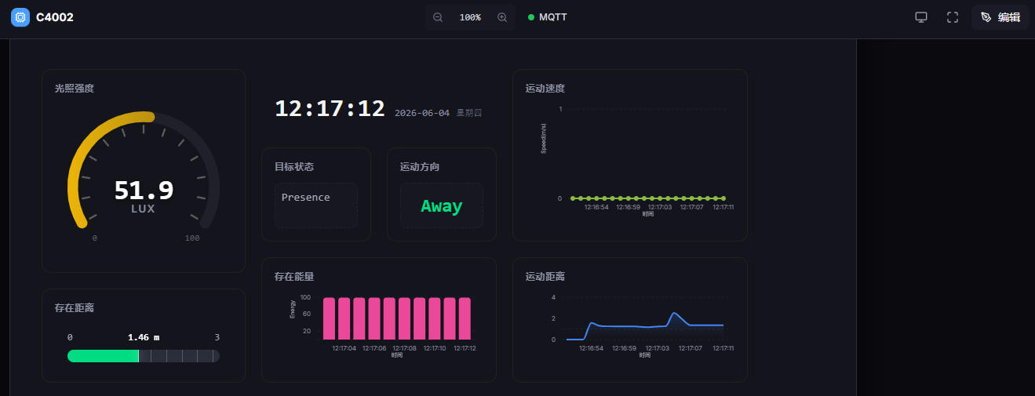Click the 51.9 LUX gauge reading
The height and width of the screenshot is (396, 1035).
(x=144, y=191)
